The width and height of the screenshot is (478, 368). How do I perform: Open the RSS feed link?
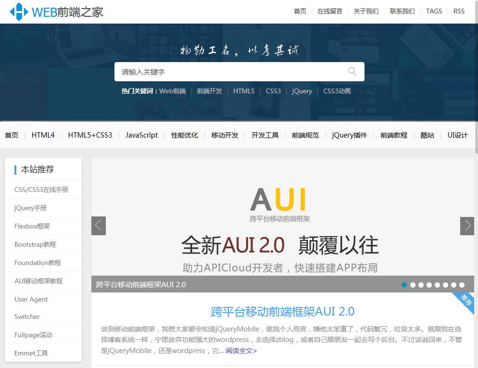[459, 11]
